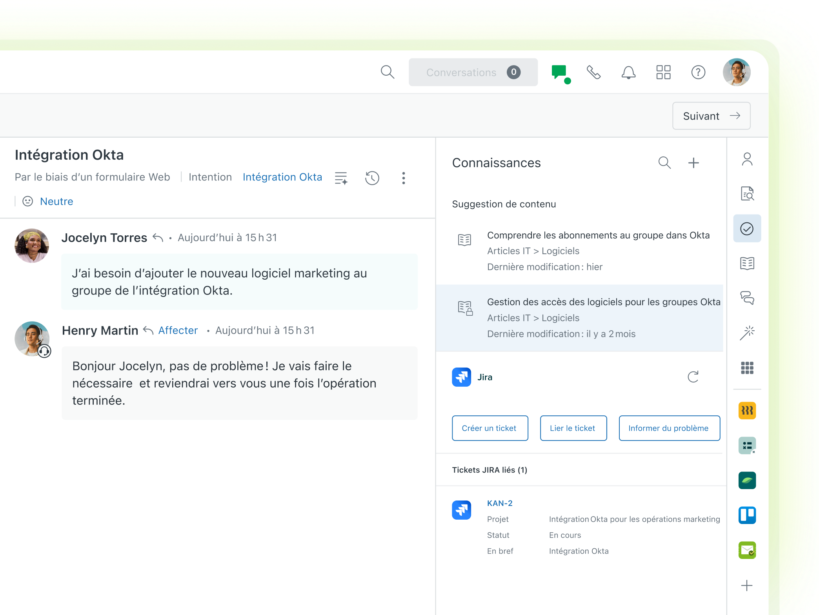The height and width of the screenshot is (615, 819).
Task: Open the Trello app icon in sidebar
Action: 747,515
